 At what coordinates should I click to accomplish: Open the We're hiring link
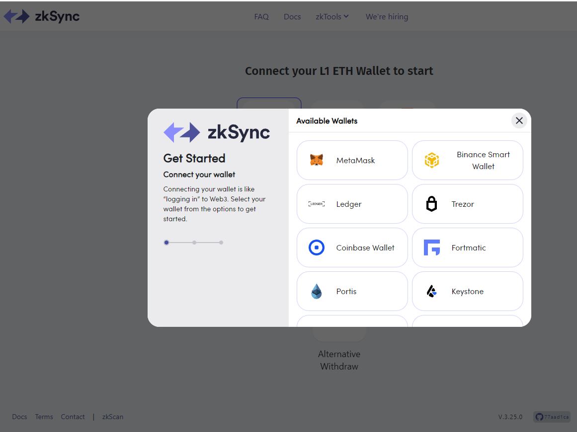pyautogui.click(x=387, y=16)
